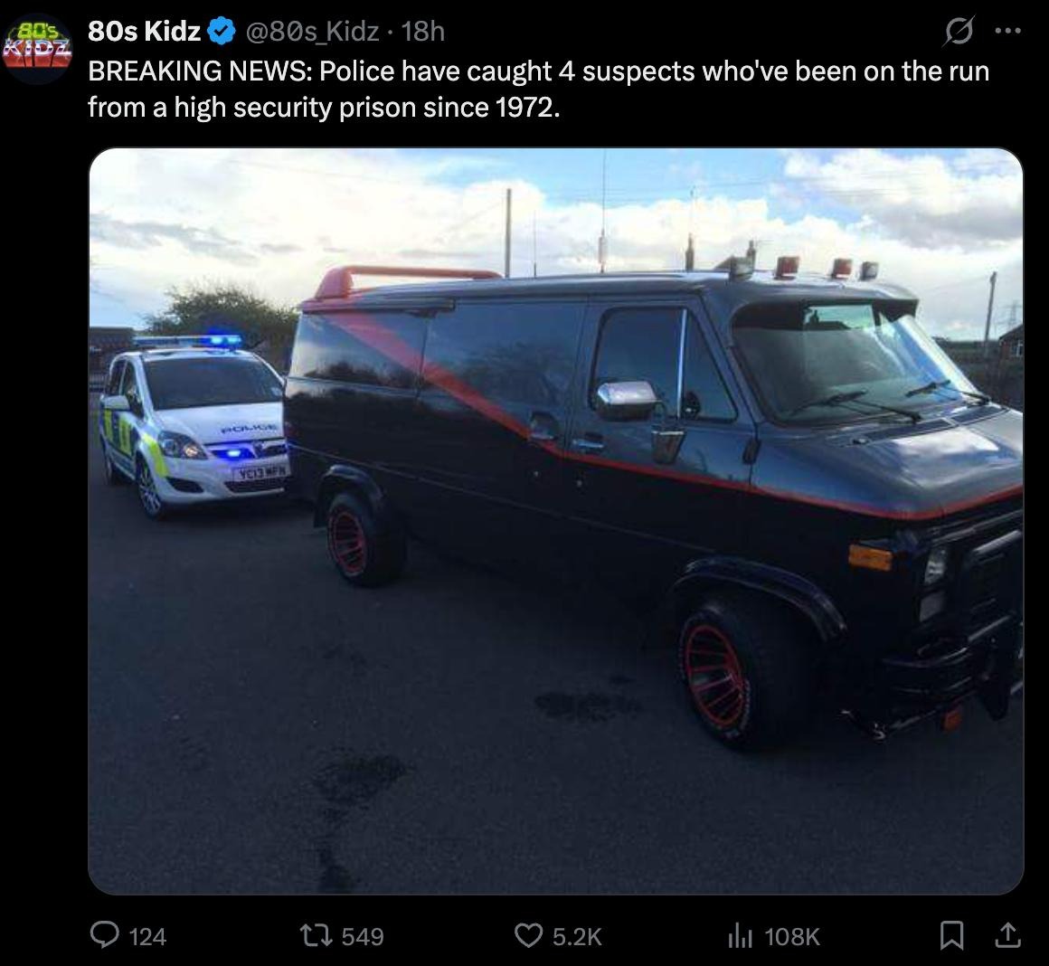Viewport: 1049px width, 966px height.
Task: Click the 5.2K likes count
Action: tap(577, 936)
